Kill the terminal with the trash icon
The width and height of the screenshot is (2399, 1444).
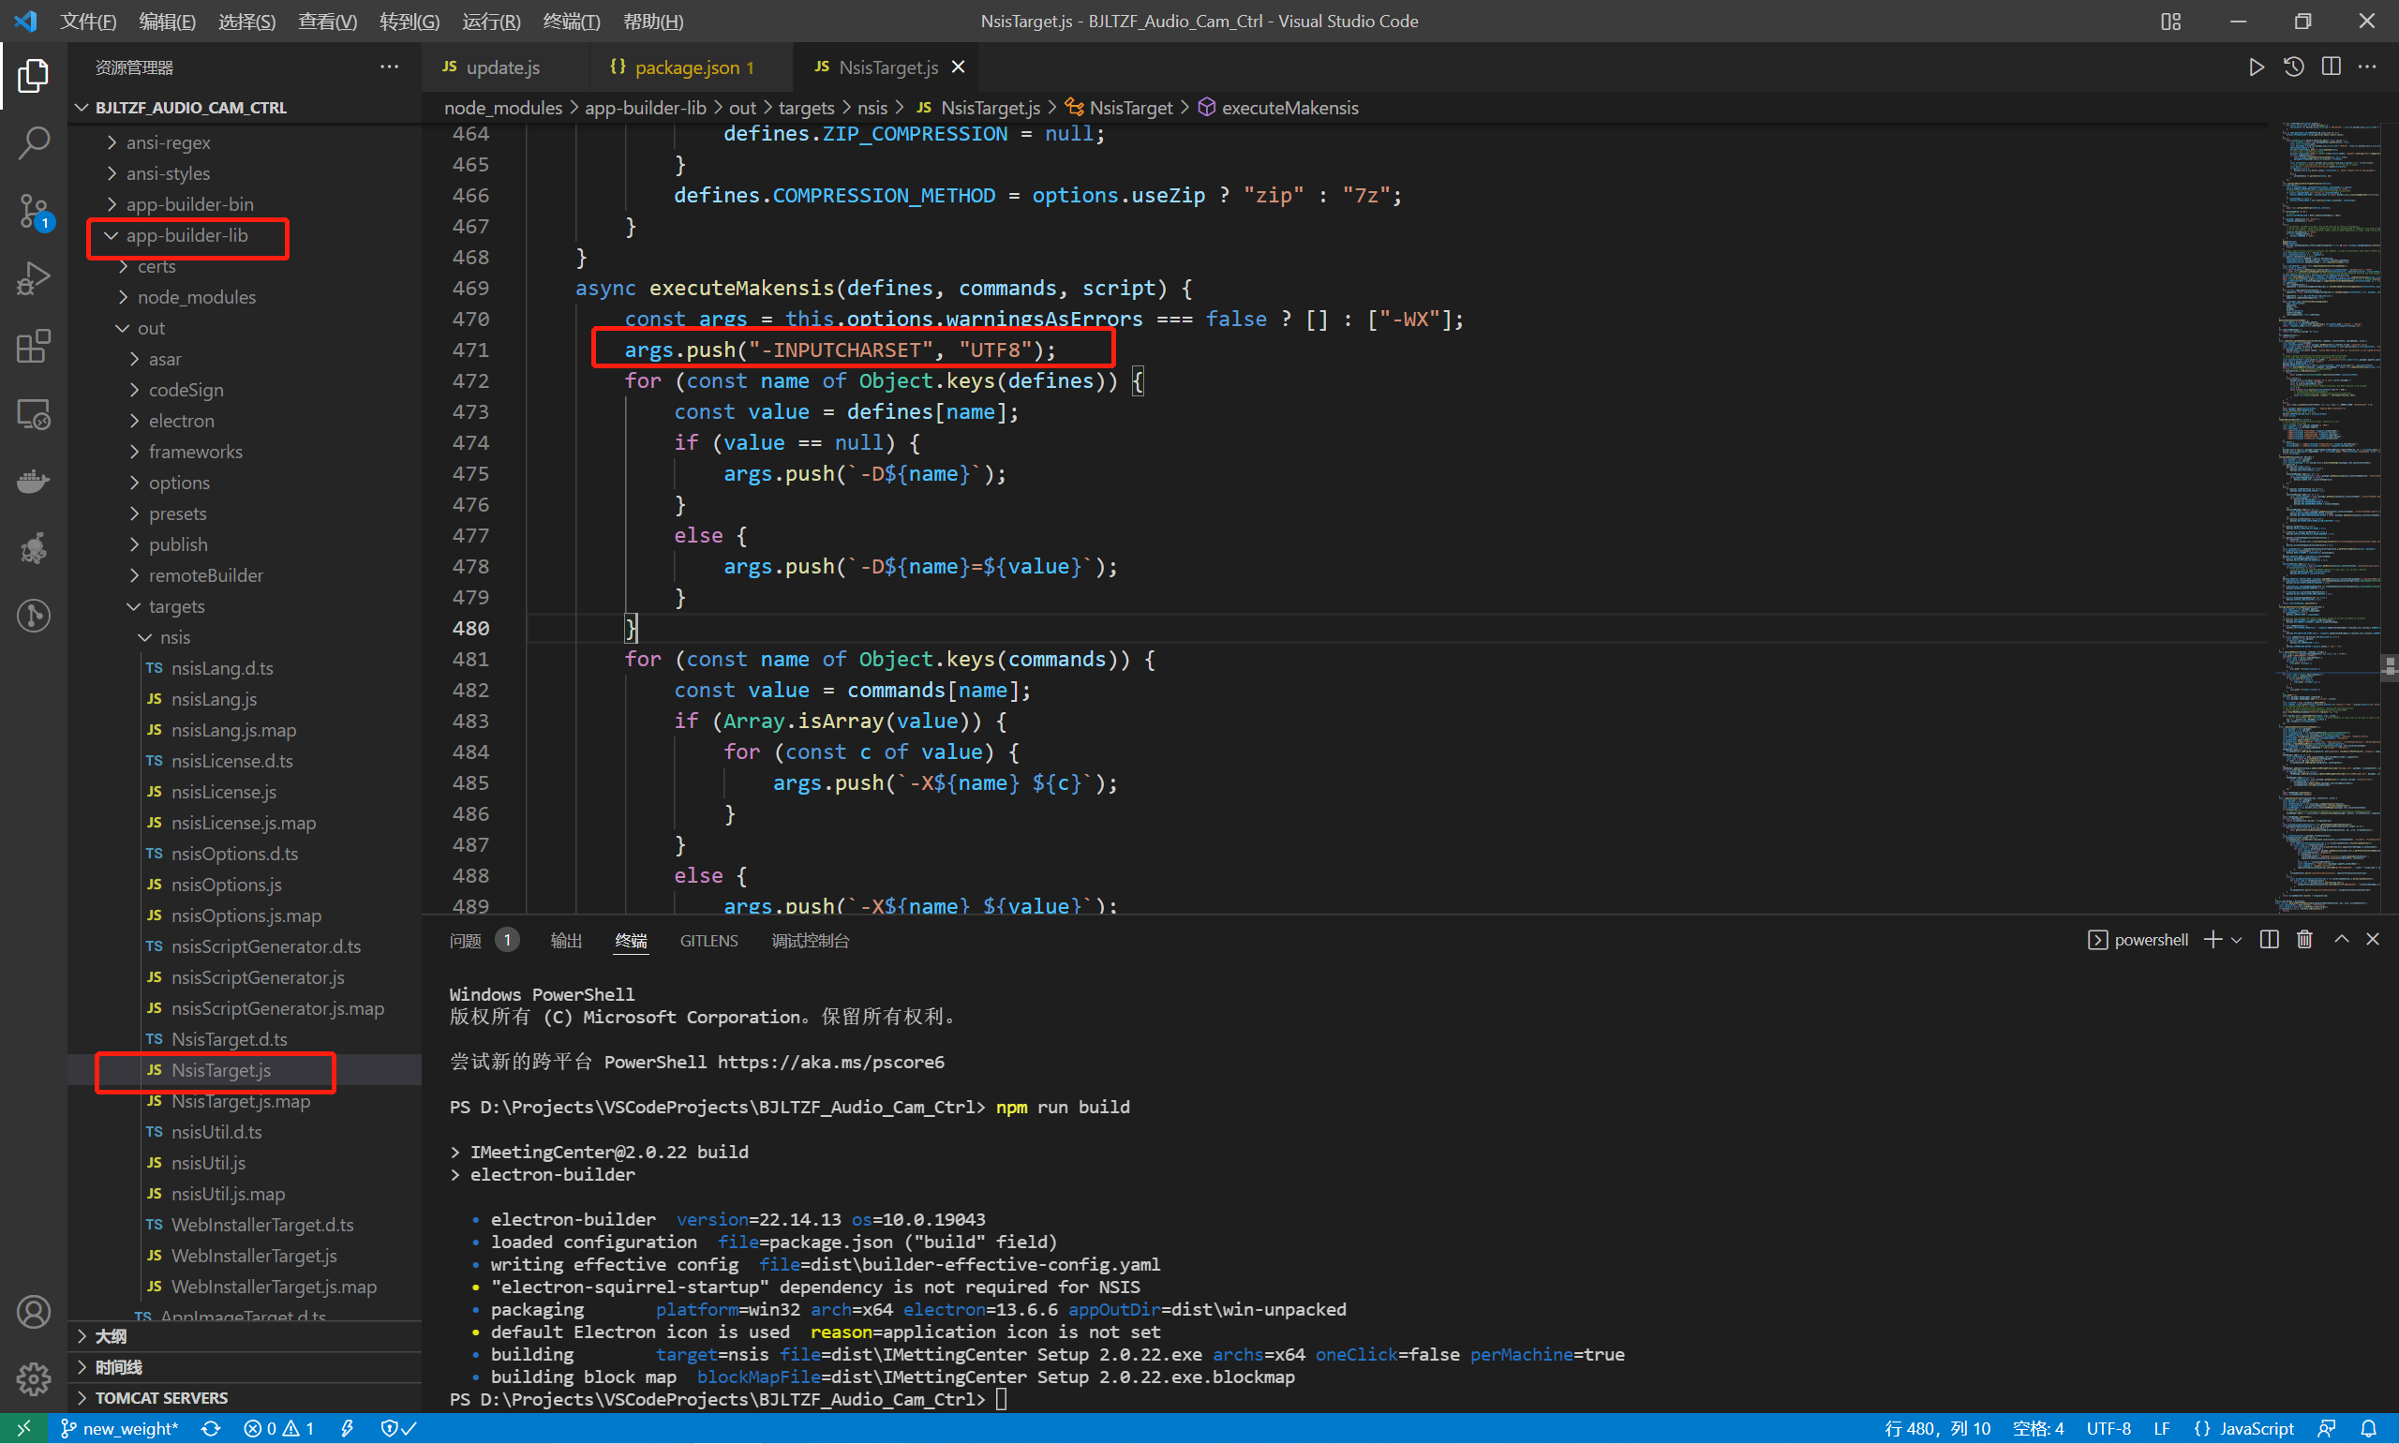[2303, 939]
